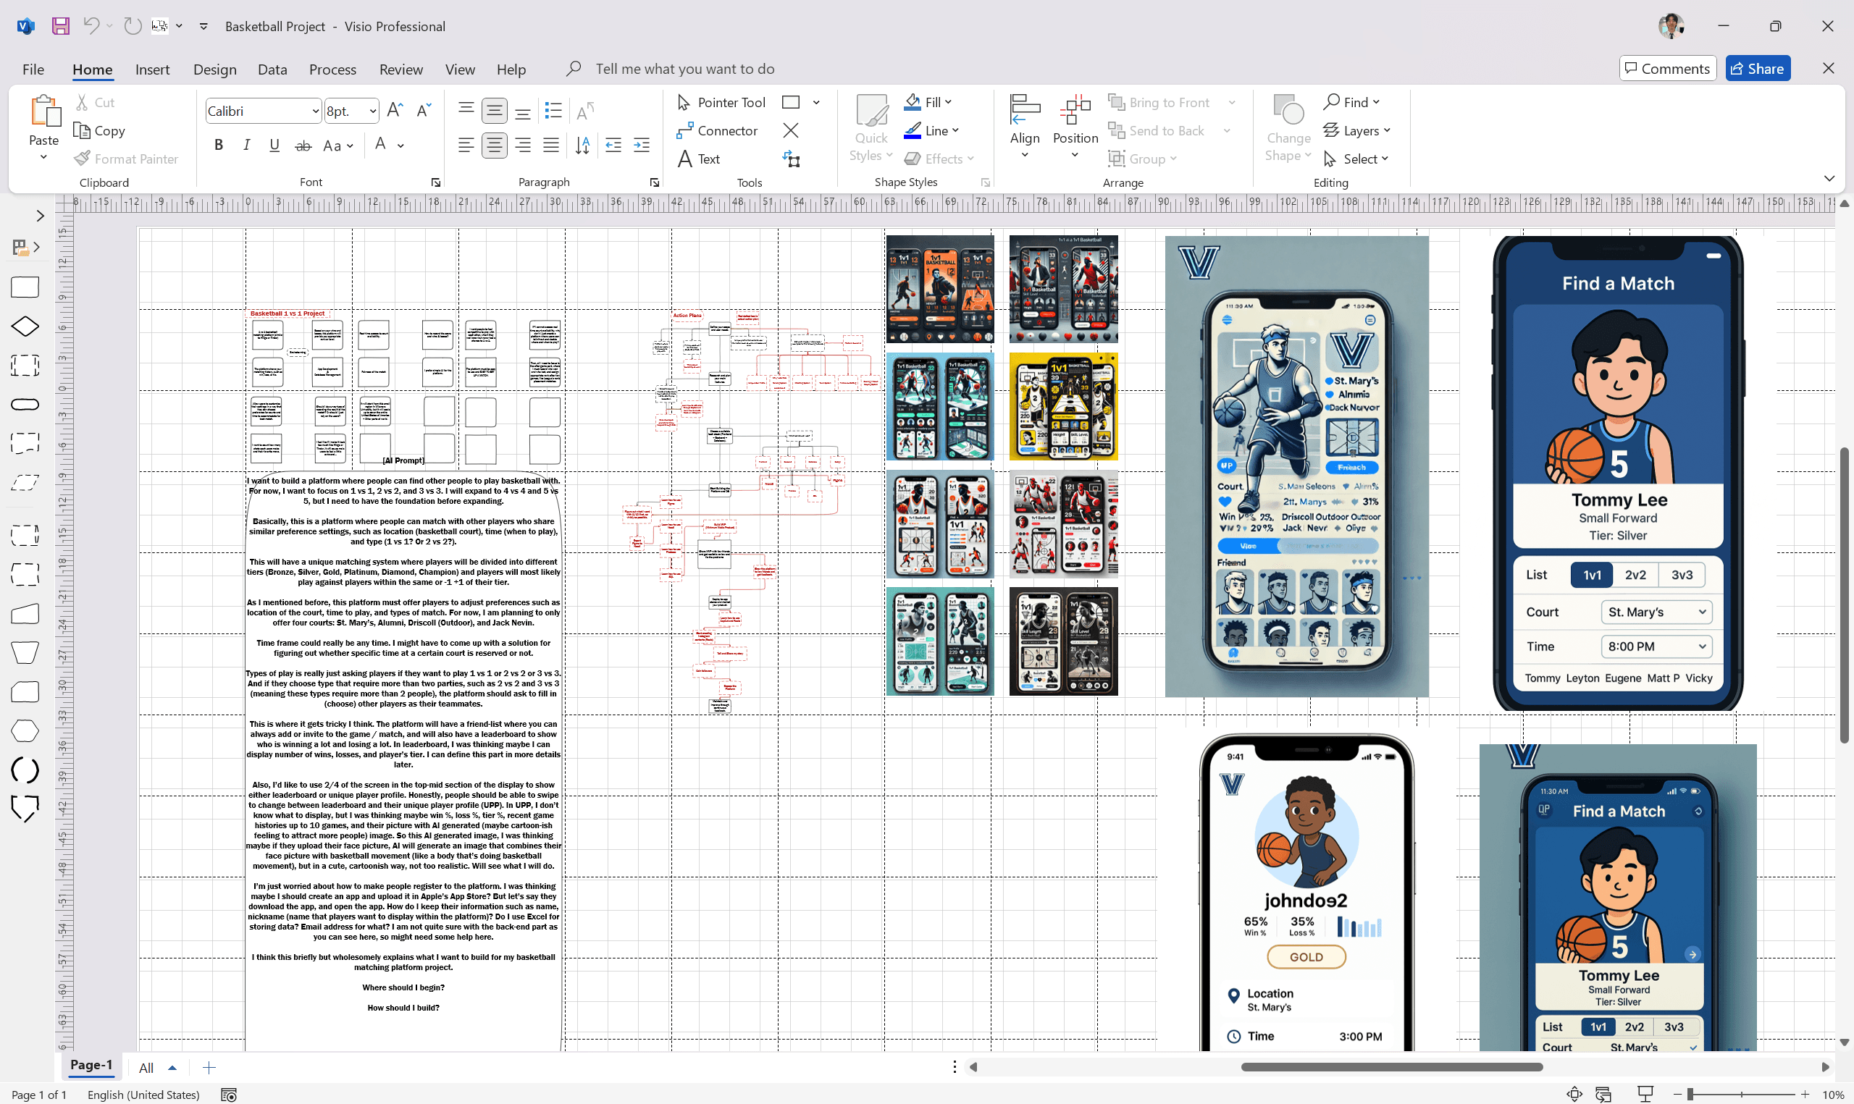Toggle bold formatting
This screenshot has height=1104, width=1854.
218,144
